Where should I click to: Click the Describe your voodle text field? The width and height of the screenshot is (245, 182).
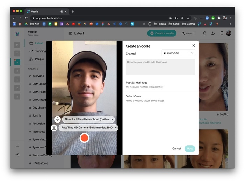click(160, 67)
